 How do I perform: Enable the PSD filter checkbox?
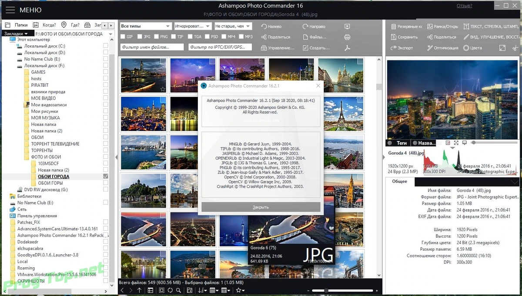207,37
